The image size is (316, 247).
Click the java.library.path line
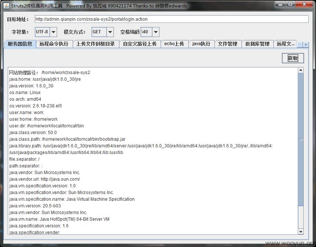(x=141, y=149)
